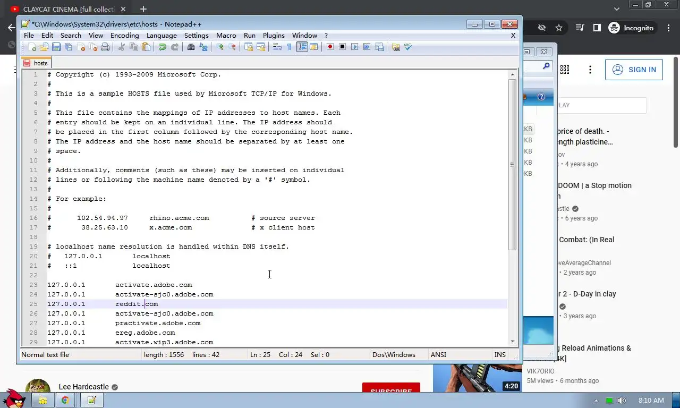Cut selection with the scissors icon
The width and height of the screenshot is (680, 408).
pyautogui.click(x=121, y=47)
